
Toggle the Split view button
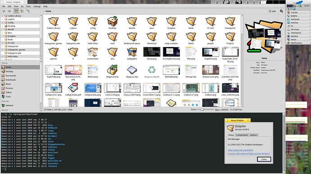[x=272, y=11]
